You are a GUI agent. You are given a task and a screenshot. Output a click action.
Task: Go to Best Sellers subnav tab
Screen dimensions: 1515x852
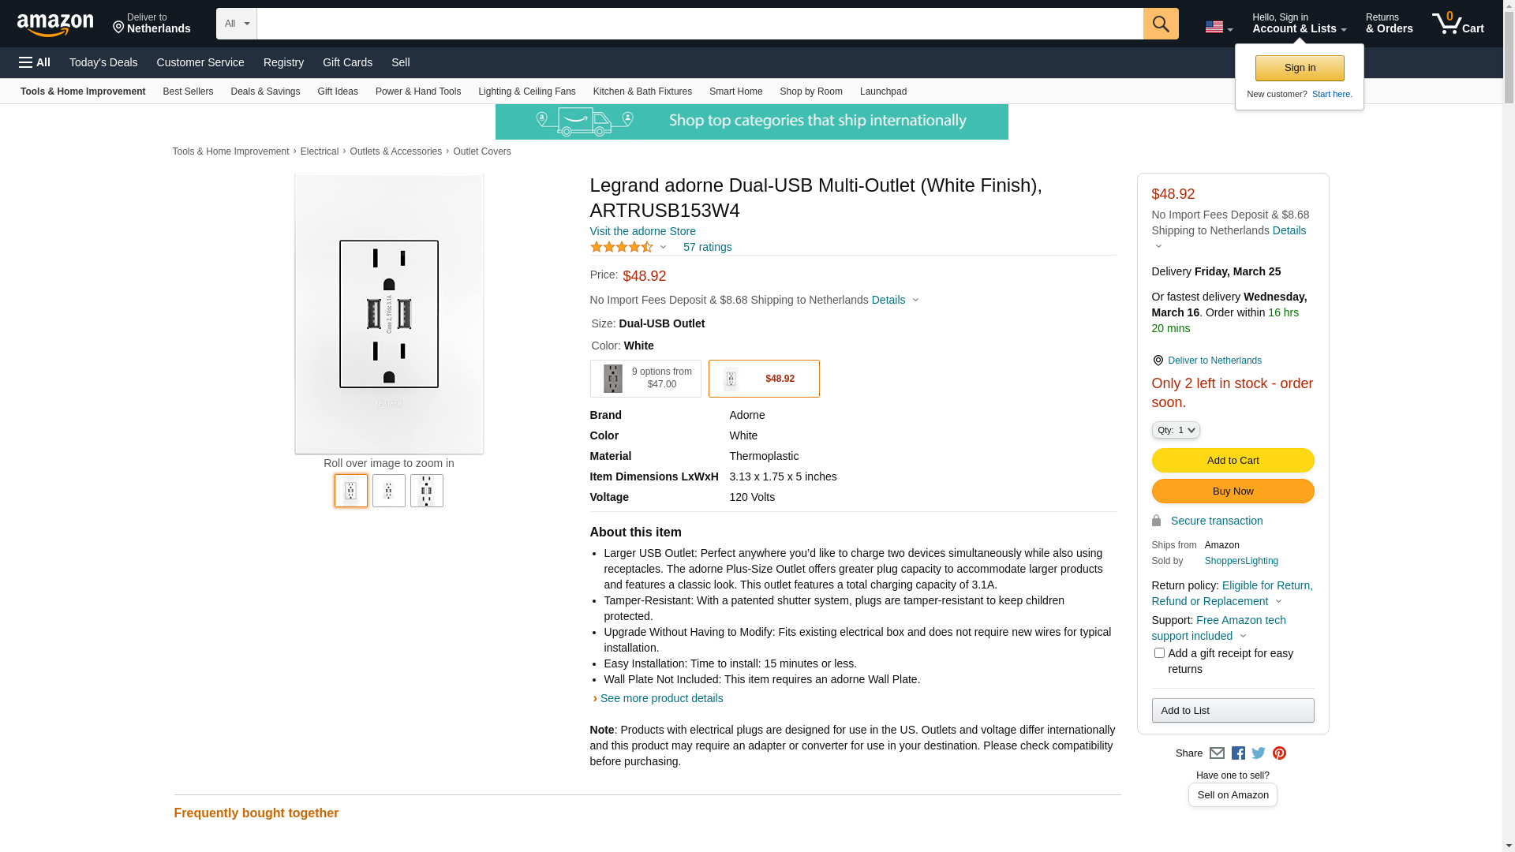tap(188, 92)
